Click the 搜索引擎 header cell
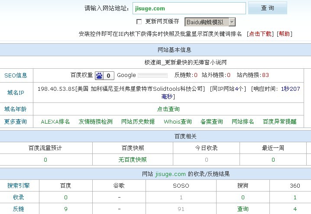 19,185
